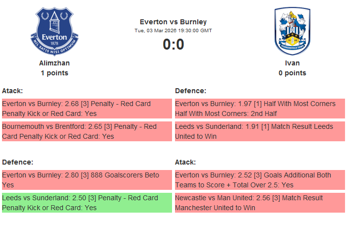Select the Everton vs Burnley 2.68 penalty bet

pyautogui.click(x=87, y=109)
